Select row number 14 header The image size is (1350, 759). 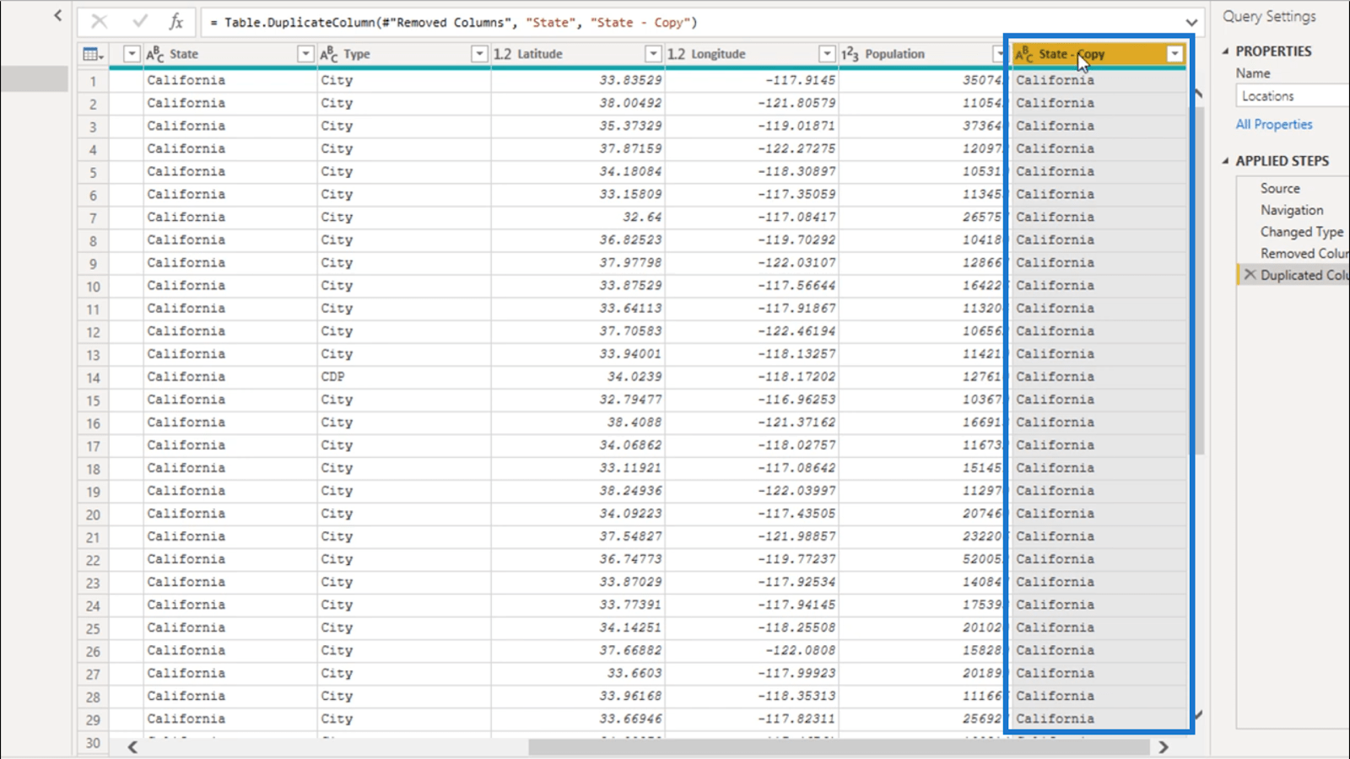click(93, 378)
